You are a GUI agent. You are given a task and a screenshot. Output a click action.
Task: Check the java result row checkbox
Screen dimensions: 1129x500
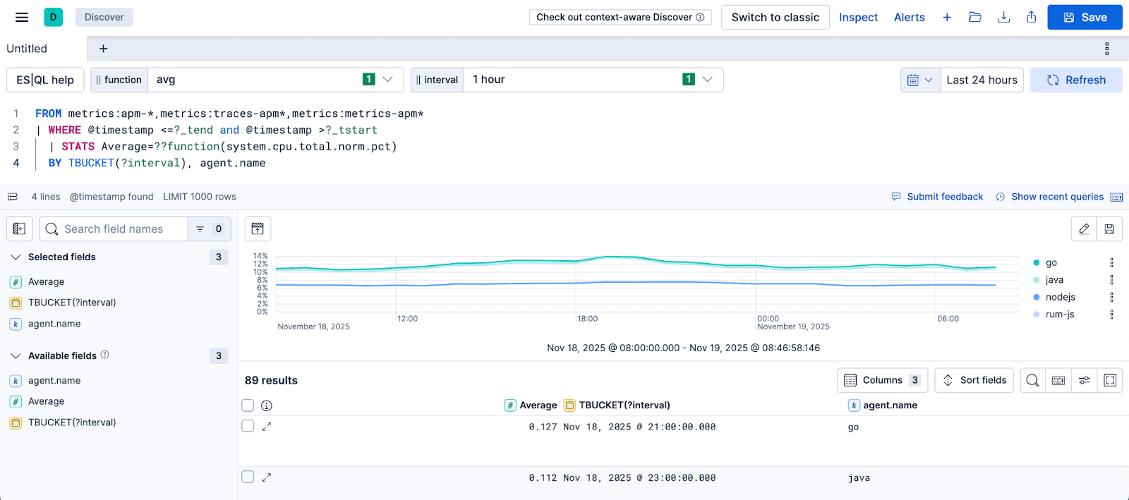[248, 477]
